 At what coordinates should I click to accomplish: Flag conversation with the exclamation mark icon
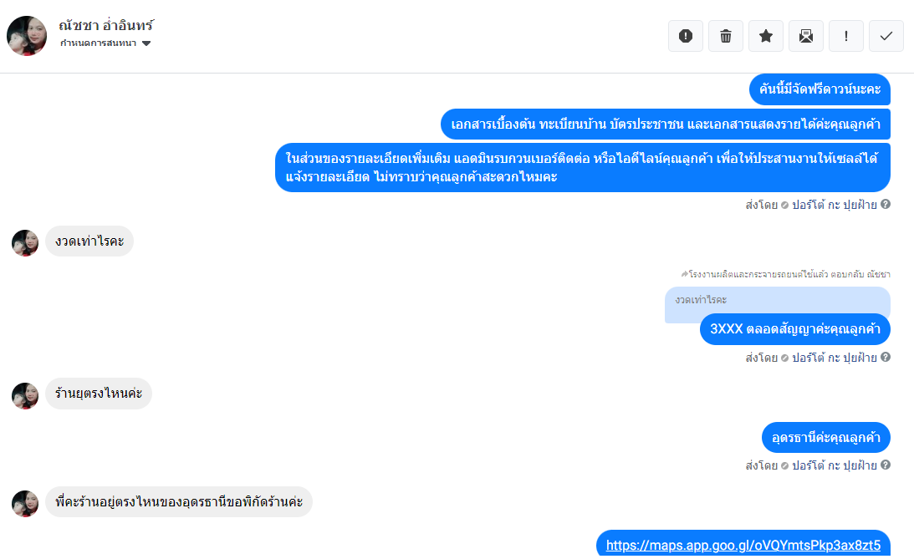845,36
